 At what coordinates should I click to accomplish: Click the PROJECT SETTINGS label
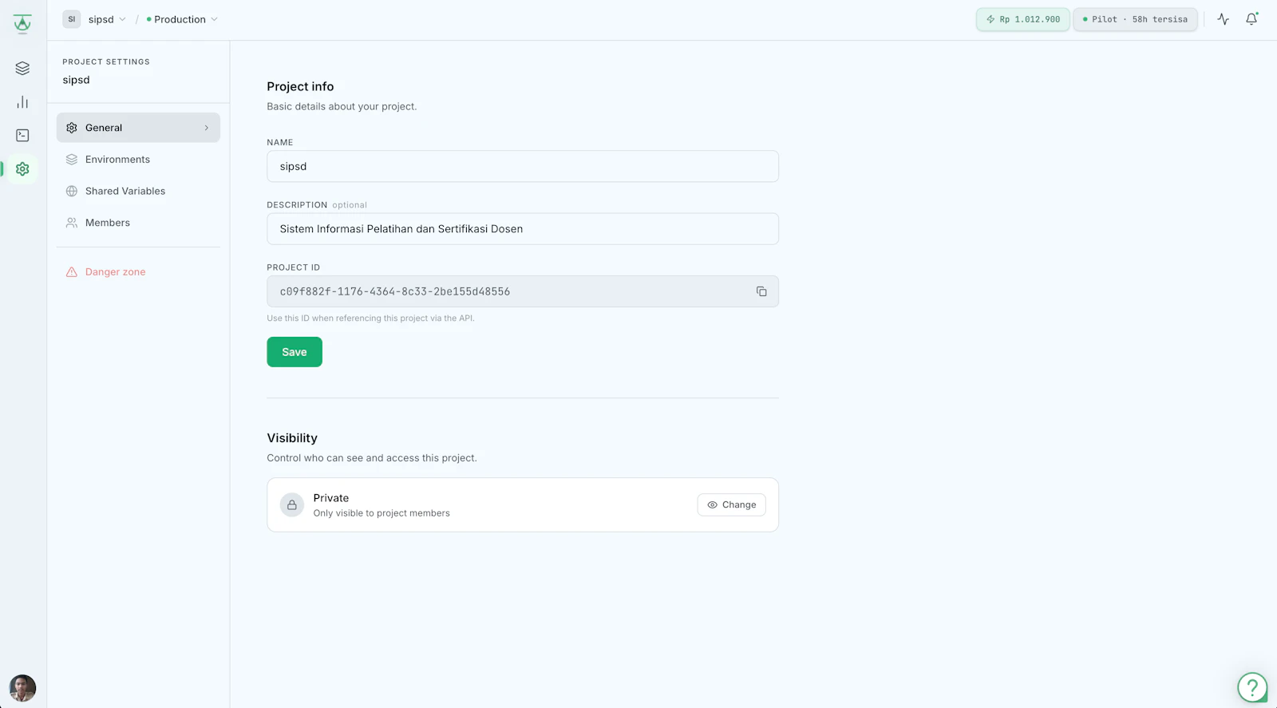pyautogui.click(x=106, y=61)
